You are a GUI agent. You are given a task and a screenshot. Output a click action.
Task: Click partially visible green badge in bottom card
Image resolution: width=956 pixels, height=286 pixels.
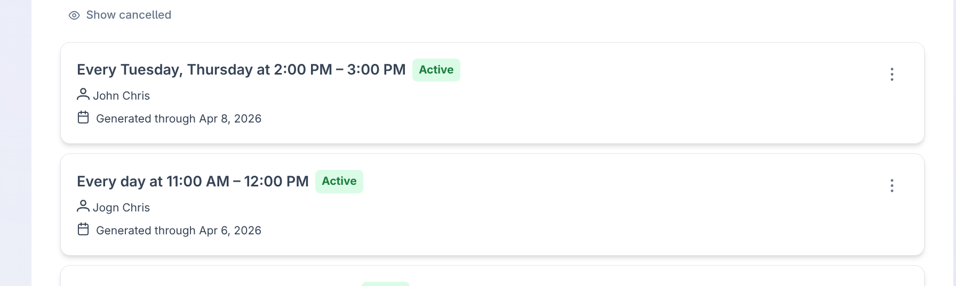point(385,284)
